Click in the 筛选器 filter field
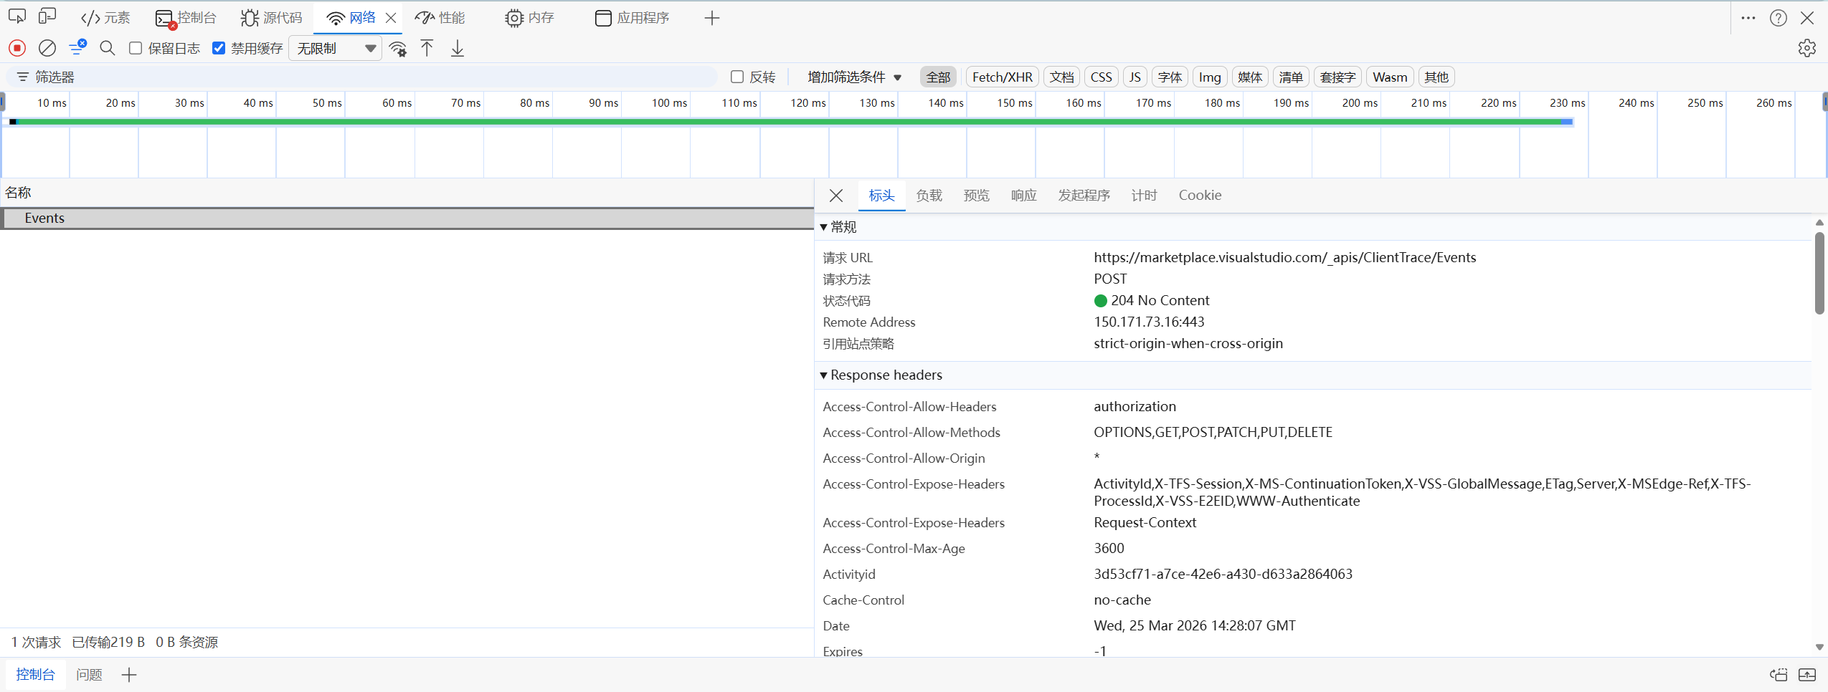The width and height of the screenshot is (1828, 692). coord(359,77)
